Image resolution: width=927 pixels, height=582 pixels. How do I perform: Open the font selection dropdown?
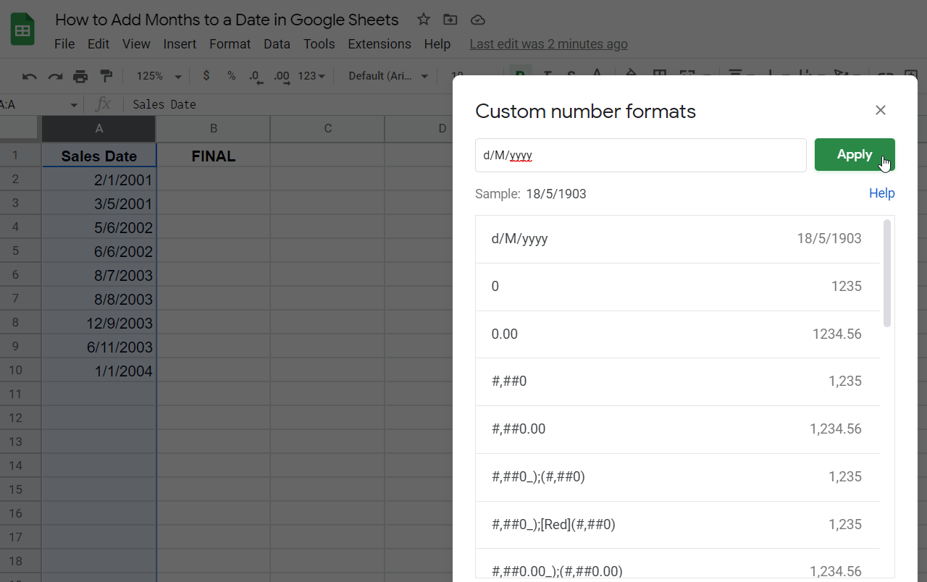[x=386, y=76]
